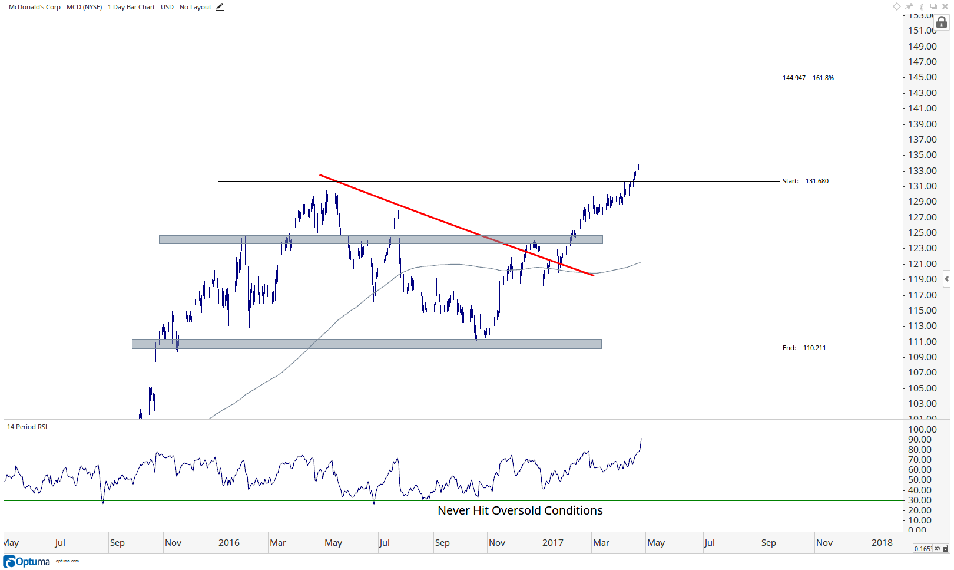The width and height of the screenshot is (954, 570).
Task: Click the 144.947 161.8% Fibonacci label
Action: (808, 78)
